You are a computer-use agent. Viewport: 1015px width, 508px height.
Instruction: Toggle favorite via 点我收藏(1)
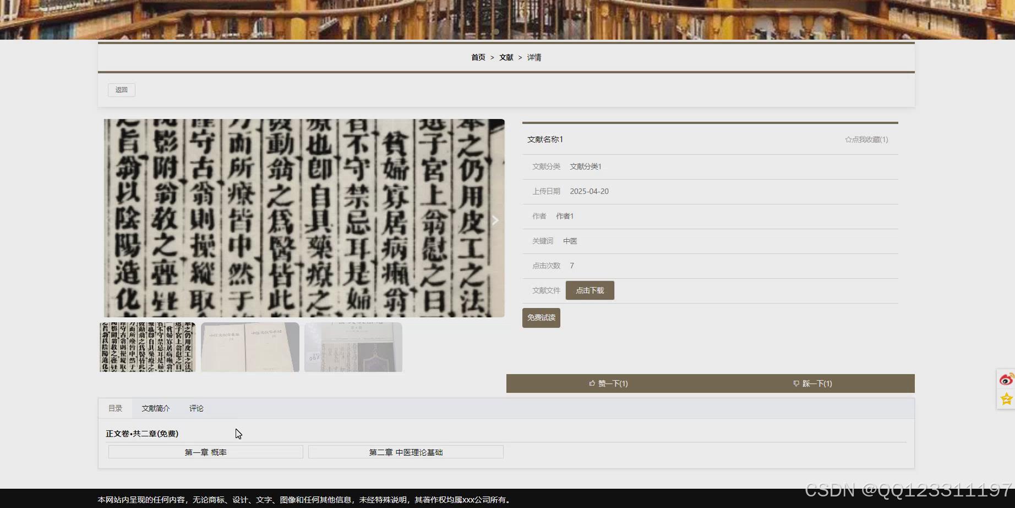click(867, 140)
